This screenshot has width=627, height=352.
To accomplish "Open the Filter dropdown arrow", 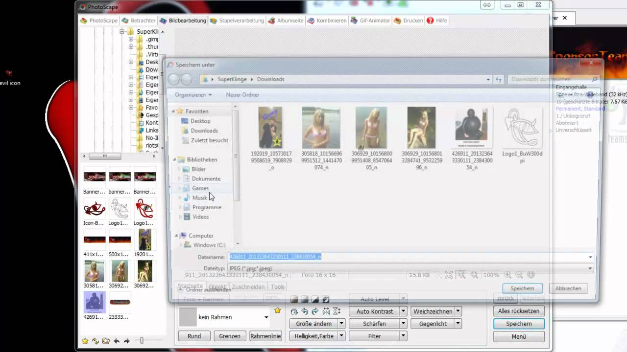I will tap(403, 336).
